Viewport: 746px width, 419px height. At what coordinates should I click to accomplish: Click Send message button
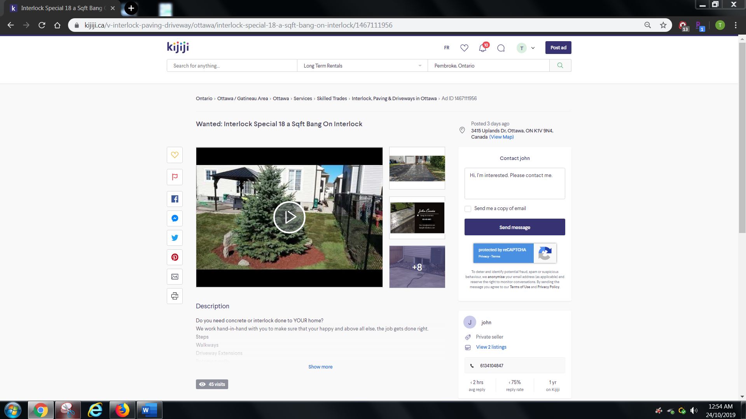(x=515, y=227)
